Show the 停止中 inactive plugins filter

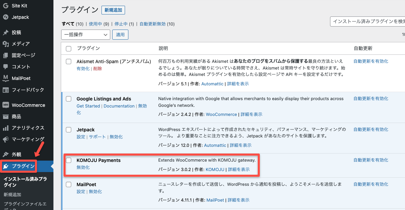121,24
